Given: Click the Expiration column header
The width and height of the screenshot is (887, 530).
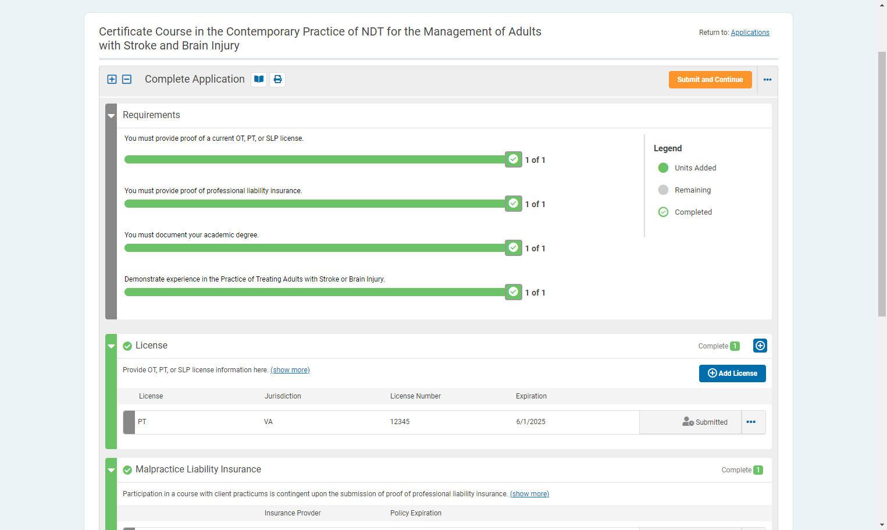Looking at the screenshot, I should click(531, 396).
